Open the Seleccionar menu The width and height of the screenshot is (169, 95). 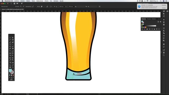[40, 1]
